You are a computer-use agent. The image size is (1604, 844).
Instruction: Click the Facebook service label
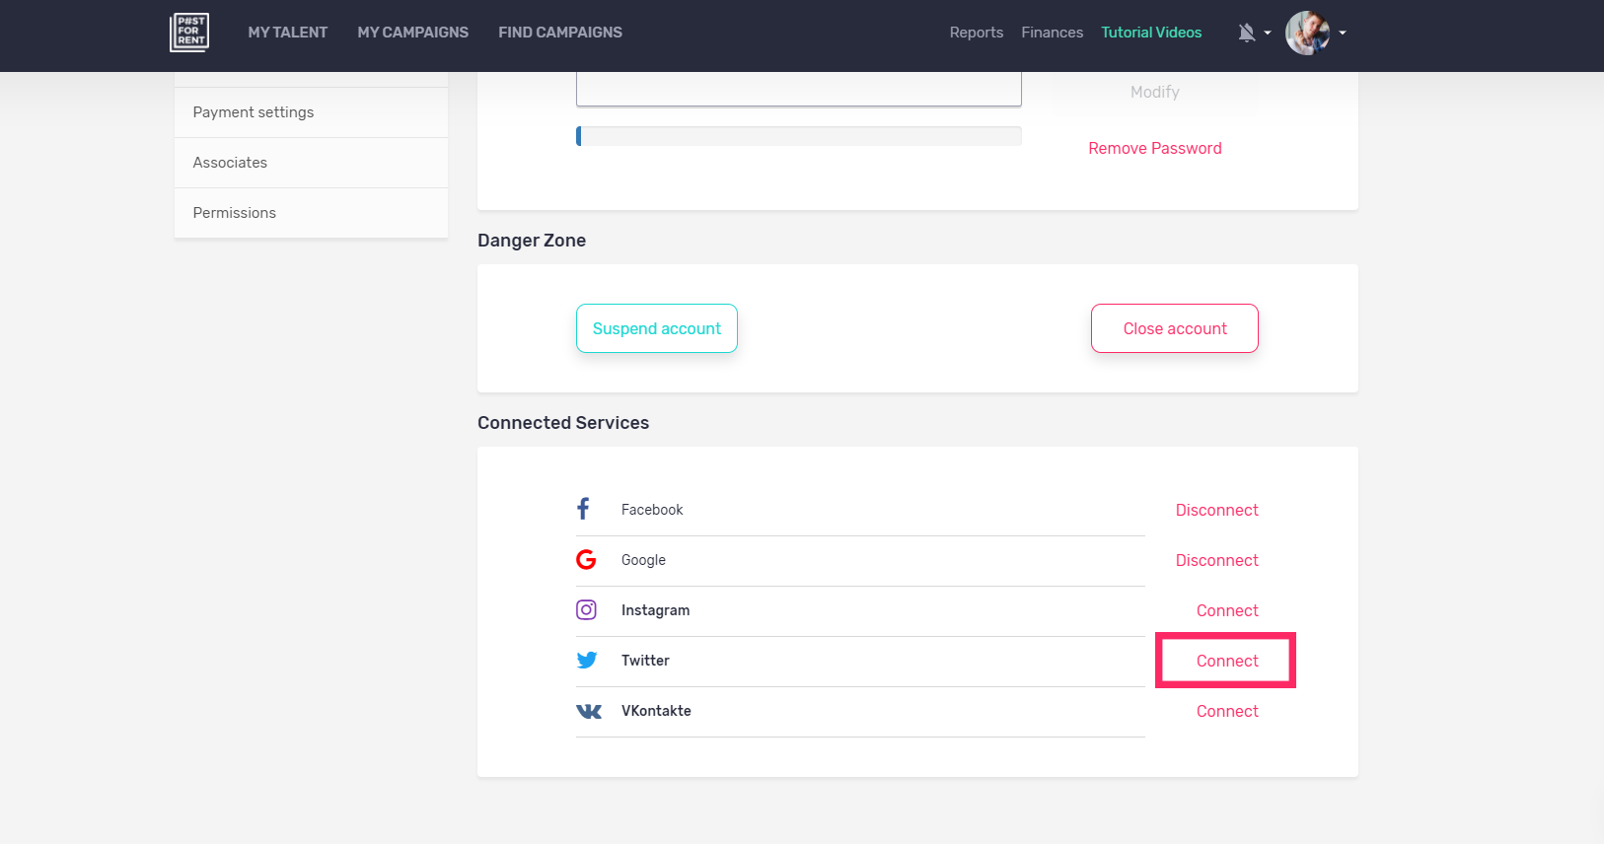click(652, 510)
